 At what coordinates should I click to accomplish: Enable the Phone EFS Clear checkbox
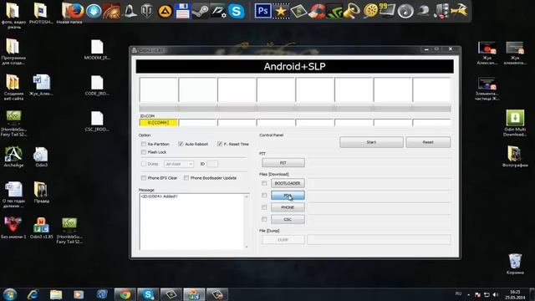click(144, 178)
